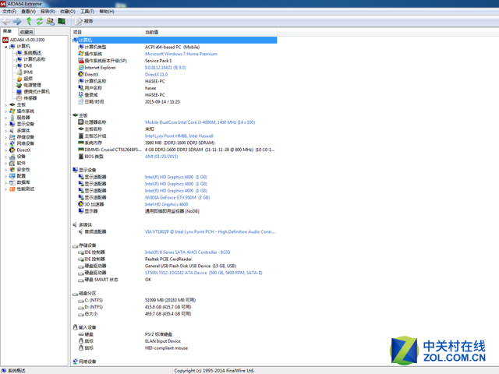Select the DirectX node in the left tree

tap(23, 150)
